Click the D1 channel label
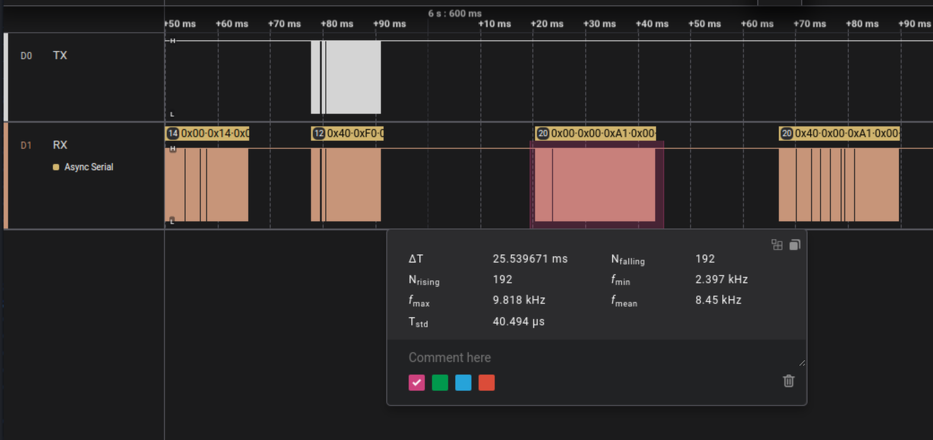The height and width of the screenshot is (440, 933). point(27,145)
